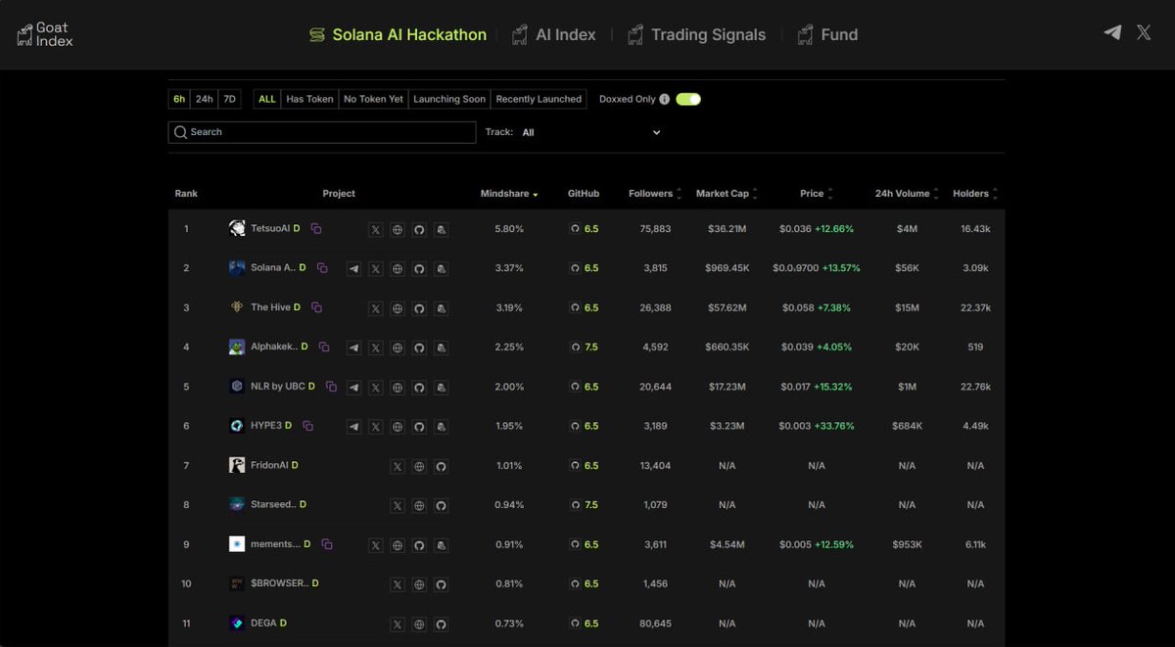
Task: Open the Fund tab
Action: pos(827,35)
